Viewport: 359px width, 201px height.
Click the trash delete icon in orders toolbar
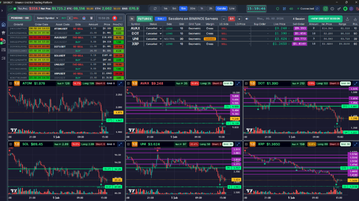[91, 18]
